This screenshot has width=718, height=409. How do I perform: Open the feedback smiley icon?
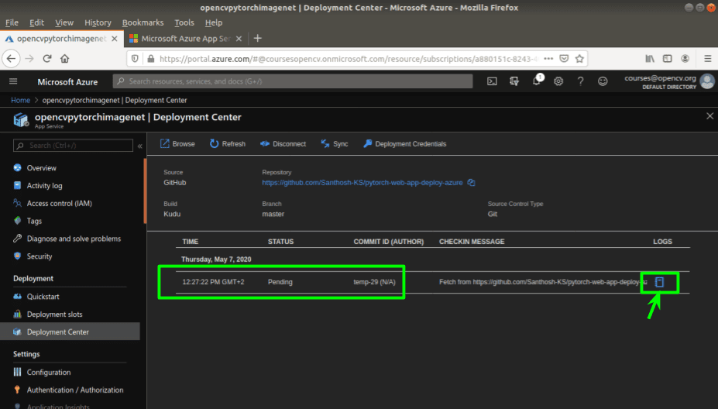[x=603, y=81]
